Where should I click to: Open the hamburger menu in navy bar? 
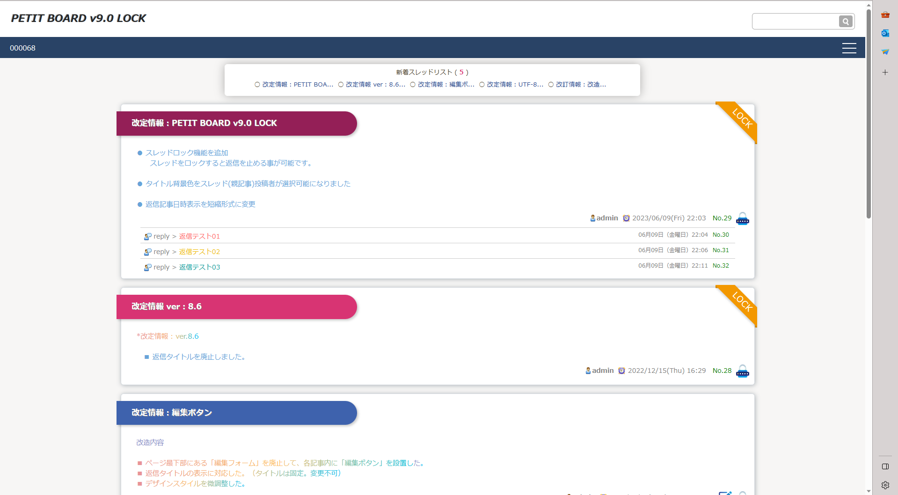(x=849, y=48)
